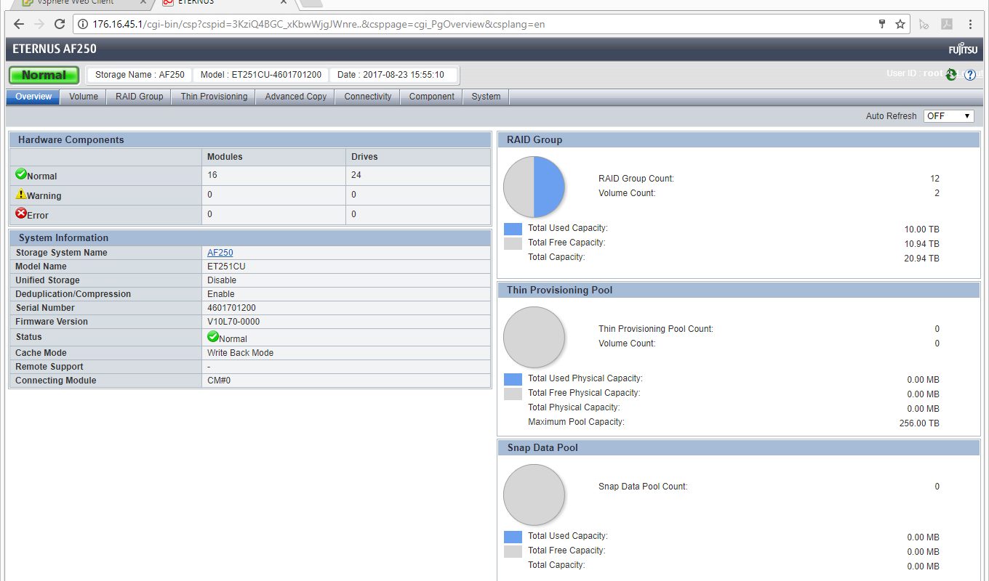Screen dimensions: 989x581
Task: Click the System Information panel header
Action: pyautogui.click(x=250, y=237)
